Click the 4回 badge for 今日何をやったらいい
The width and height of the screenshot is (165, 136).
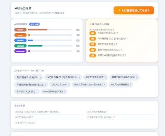point(93,33)
